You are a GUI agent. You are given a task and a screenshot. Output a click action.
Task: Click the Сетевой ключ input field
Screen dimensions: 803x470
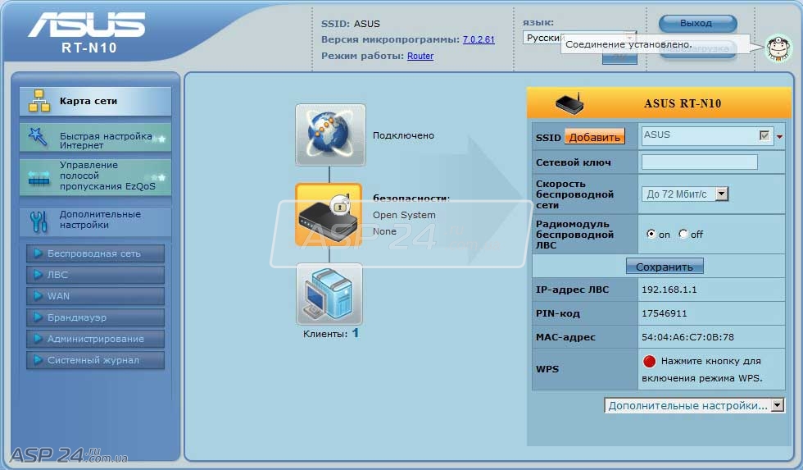click(x=699, y=162)
